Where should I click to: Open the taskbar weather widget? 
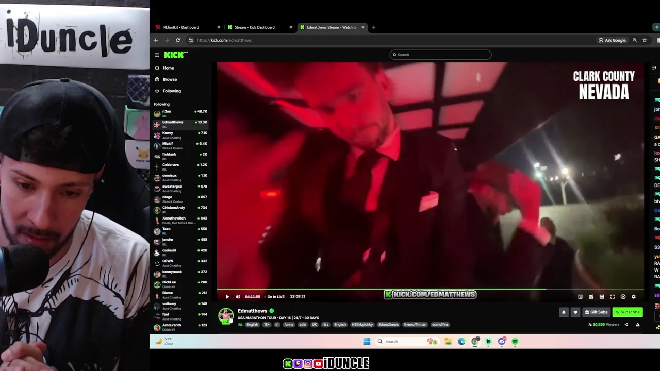click(165, 341)
